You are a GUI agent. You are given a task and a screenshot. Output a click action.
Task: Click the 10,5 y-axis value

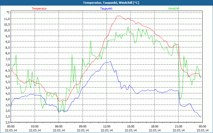pyautogui.click(x=7, y=24)
